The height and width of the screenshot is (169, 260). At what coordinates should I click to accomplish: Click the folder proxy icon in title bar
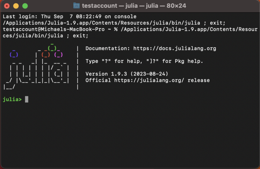point(76,6)
